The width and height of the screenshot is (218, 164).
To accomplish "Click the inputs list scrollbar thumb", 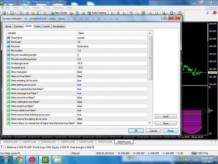I will [x=150, y=58].
